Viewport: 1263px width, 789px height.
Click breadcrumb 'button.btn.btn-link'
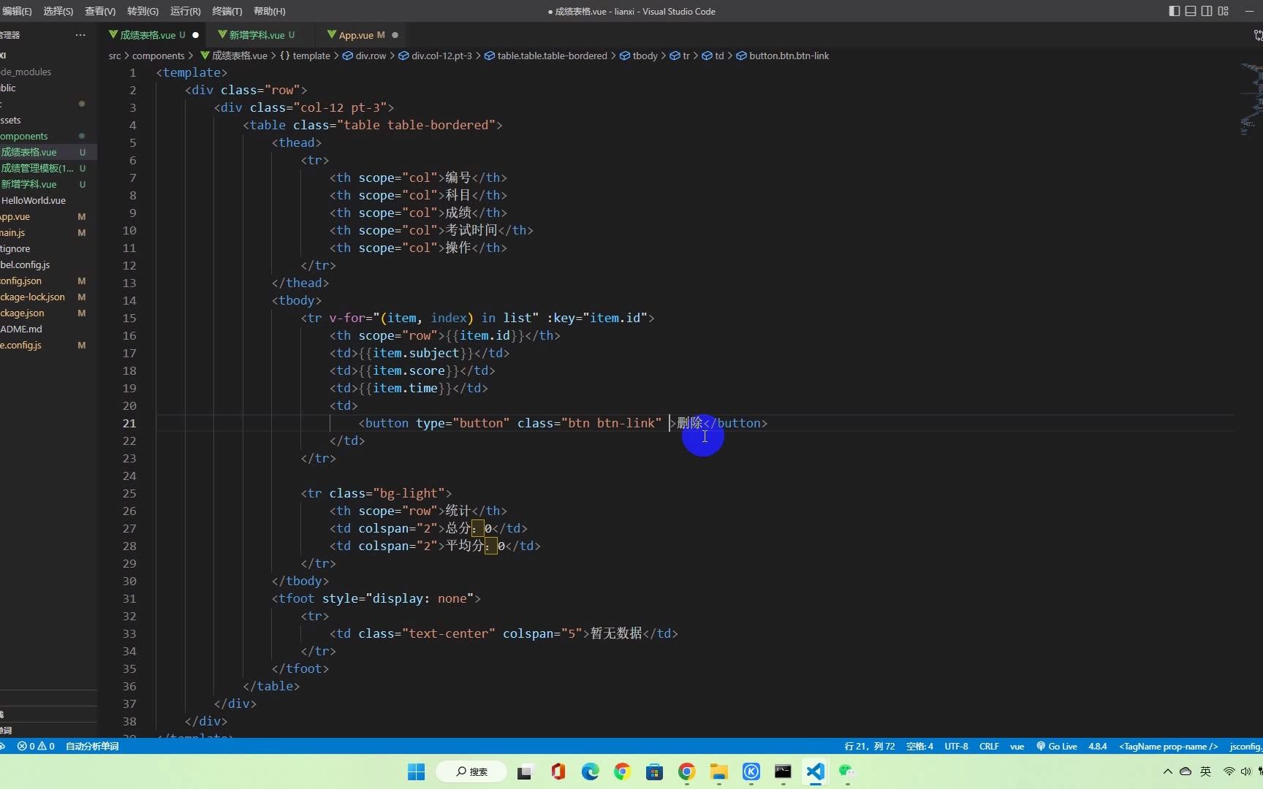click(782, 56)
